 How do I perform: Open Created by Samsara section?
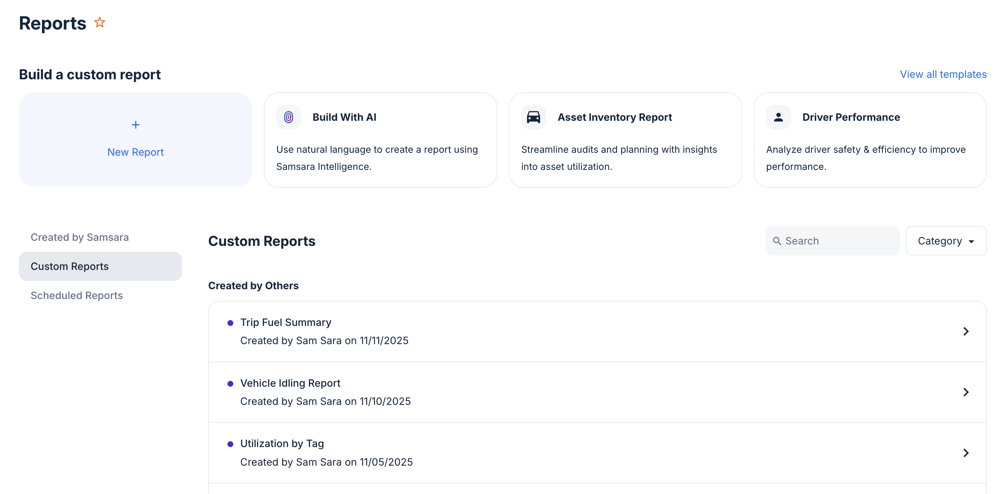click(x=80, y=237)
